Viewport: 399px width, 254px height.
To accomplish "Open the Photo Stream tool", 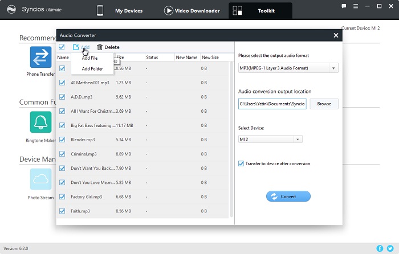I will point(40,179).
